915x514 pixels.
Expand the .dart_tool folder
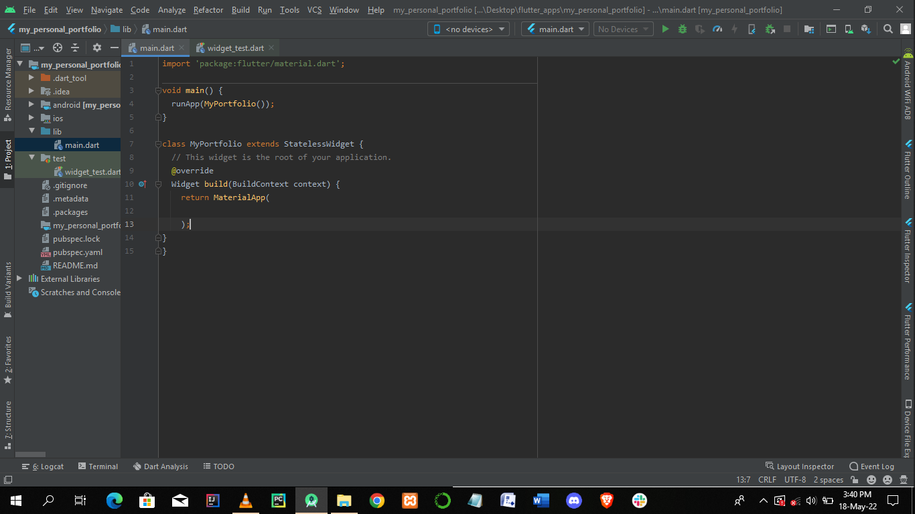pyautogui.click(x=31, y=78)
